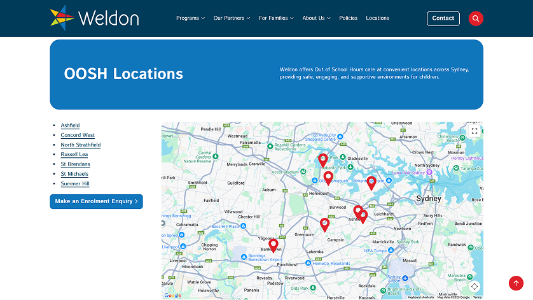
Task: Click the Rosehill Gardens Racecourse marker
Action: pyautogui.click(x=270, y=146)
